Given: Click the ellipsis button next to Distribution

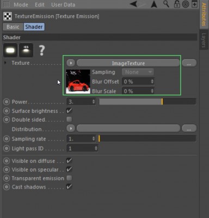Looking at the screenshot, I should click(189, 129).
